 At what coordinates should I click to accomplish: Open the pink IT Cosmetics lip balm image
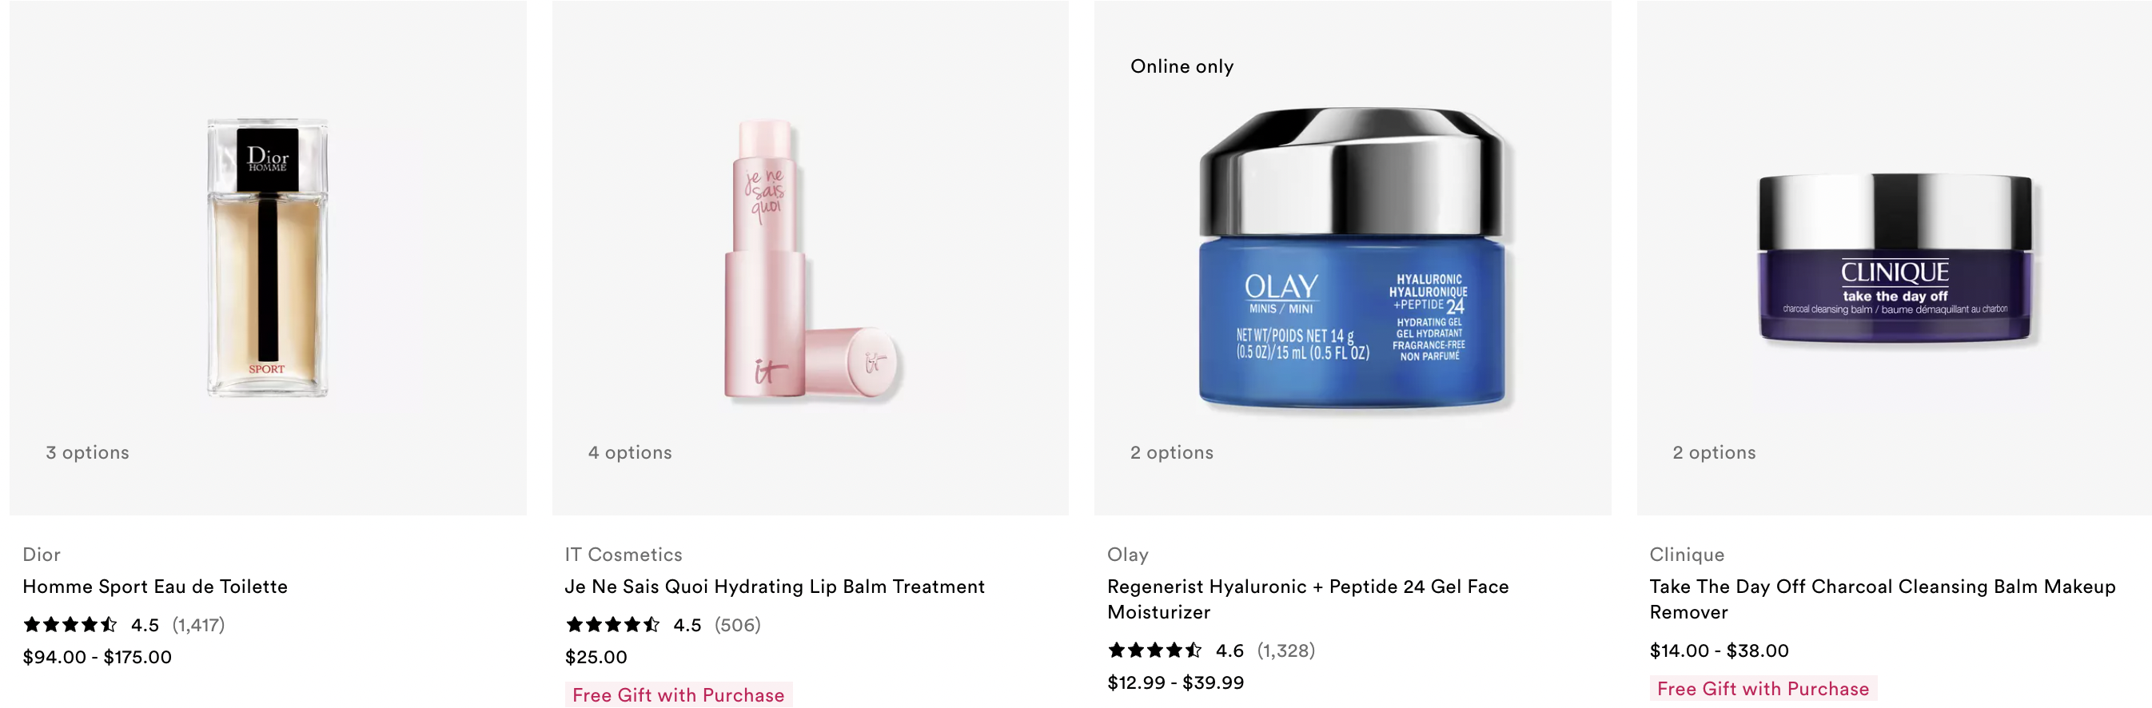click(x=811, y=261)
